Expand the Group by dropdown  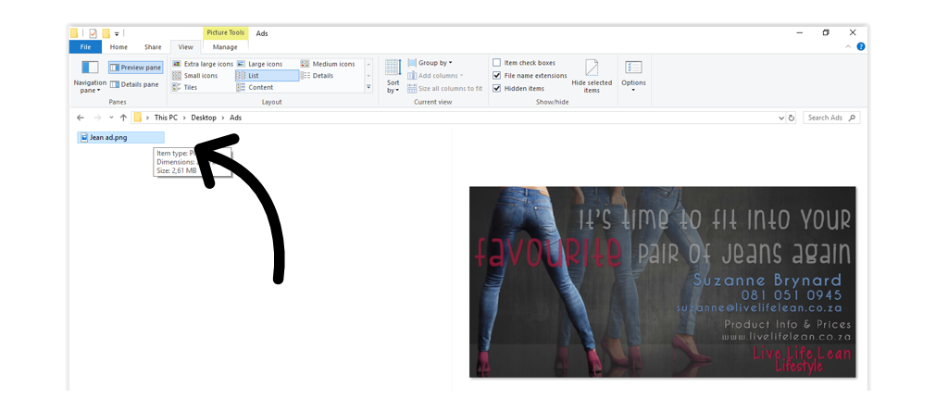431,63
